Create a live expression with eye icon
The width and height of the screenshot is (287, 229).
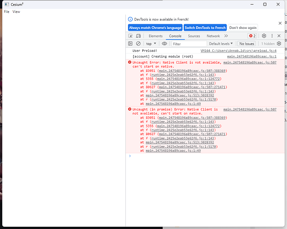[x=164, y=44]
